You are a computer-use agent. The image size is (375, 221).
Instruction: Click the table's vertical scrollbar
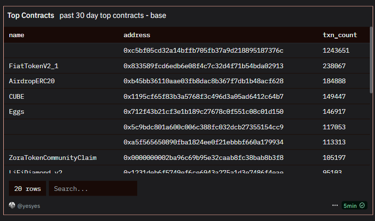[371, 60]
